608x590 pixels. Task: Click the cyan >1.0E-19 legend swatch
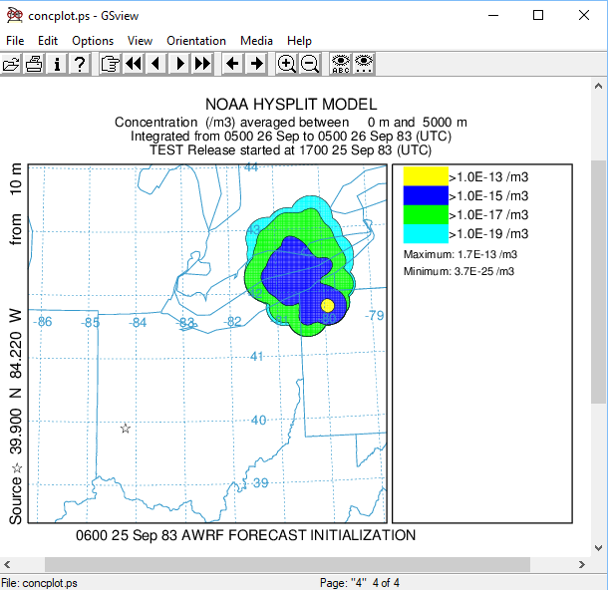click(x=426, y=234)
